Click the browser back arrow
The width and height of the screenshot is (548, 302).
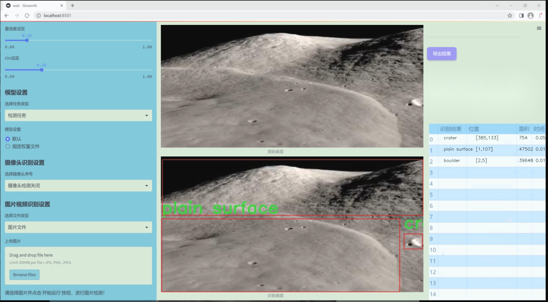coord(7,15)
